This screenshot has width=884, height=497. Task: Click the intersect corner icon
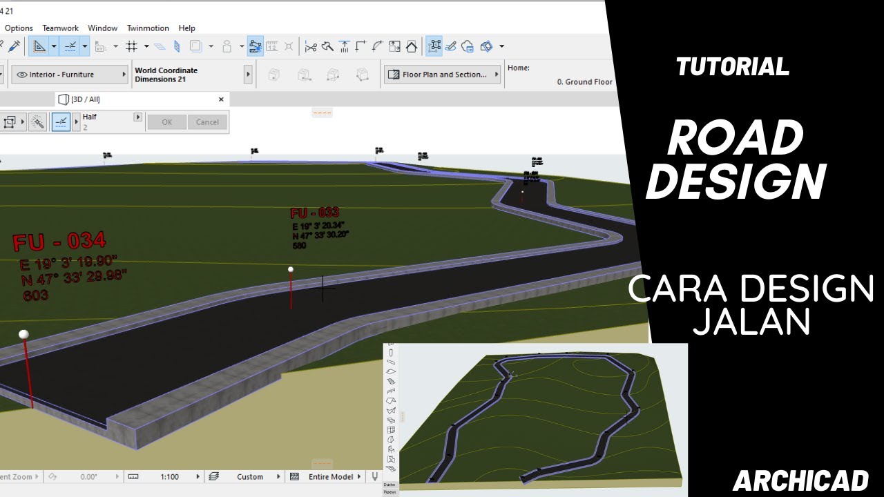coord(361,46)
